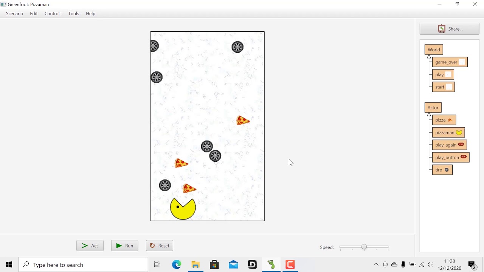Open the Tools menu
The image size is (484, 272).
coord(74,14)
